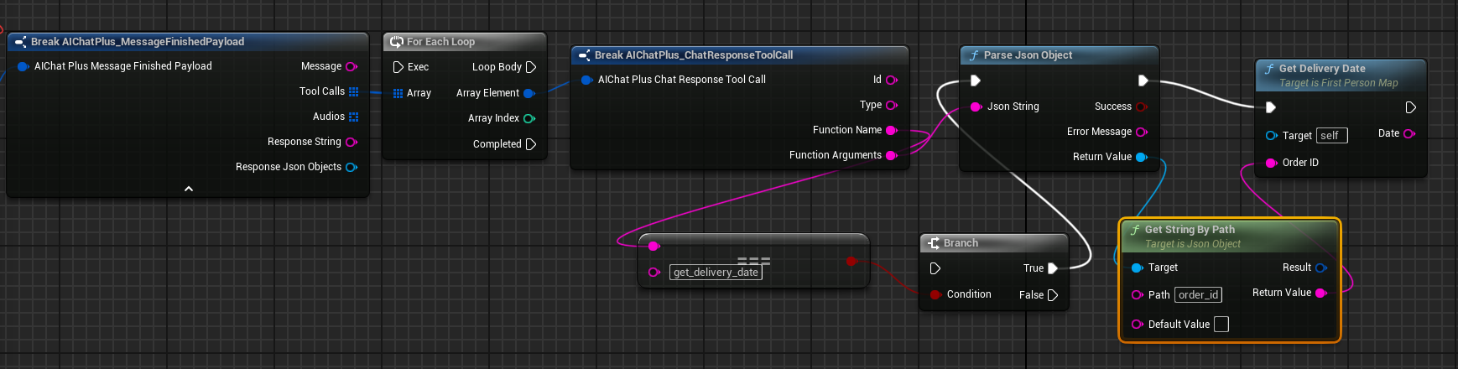Click the Response Json Objects pin
Image resolution: width=1458 pixels, height=369 pixels.
tap(351, 167)
